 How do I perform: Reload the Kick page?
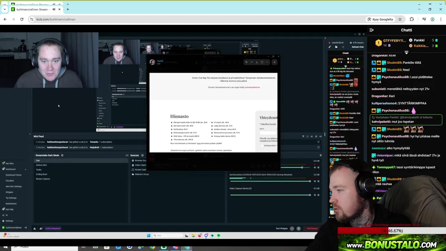coord(22,19)
